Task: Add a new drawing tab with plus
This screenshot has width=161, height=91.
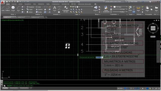Action: click(46, 17)
